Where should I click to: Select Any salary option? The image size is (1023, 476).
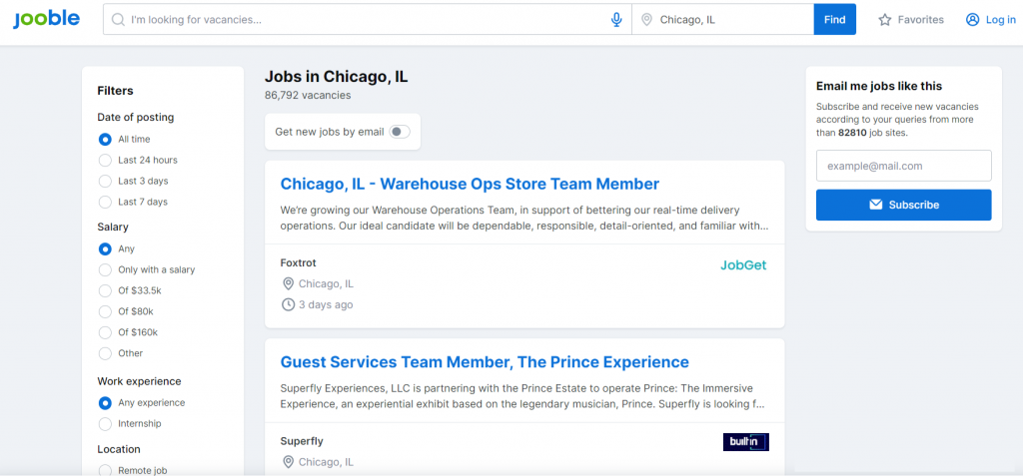105,248
